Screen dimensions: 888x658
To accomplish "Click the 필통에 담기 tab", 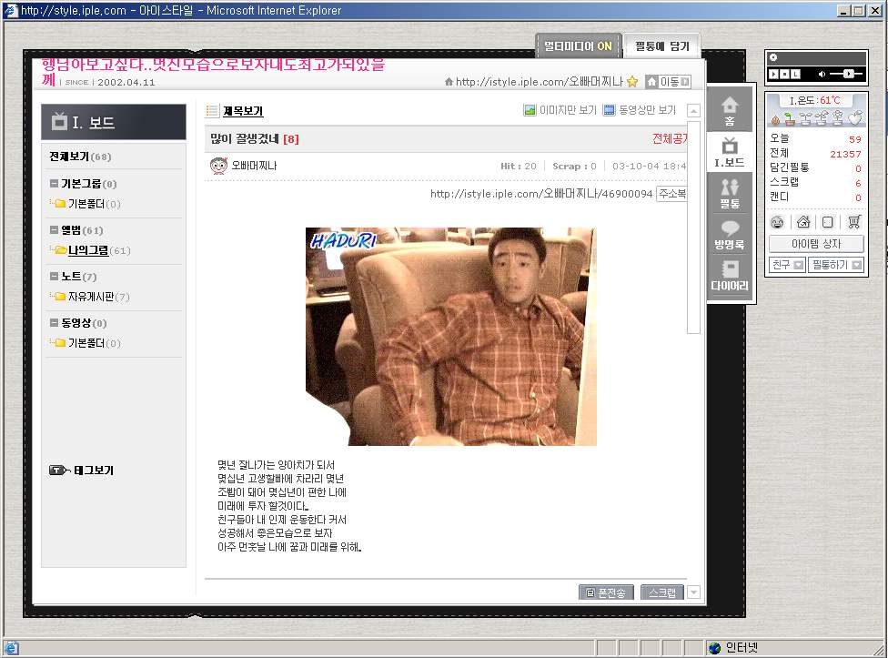I will tap(661, 46).
